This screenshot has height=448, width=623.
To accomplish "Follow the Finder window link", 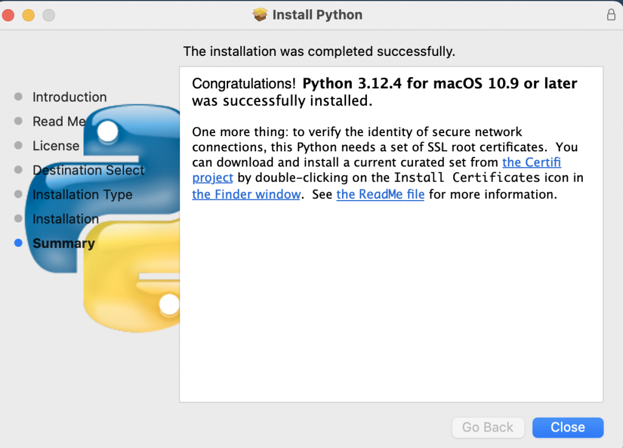I will [246, 195].
